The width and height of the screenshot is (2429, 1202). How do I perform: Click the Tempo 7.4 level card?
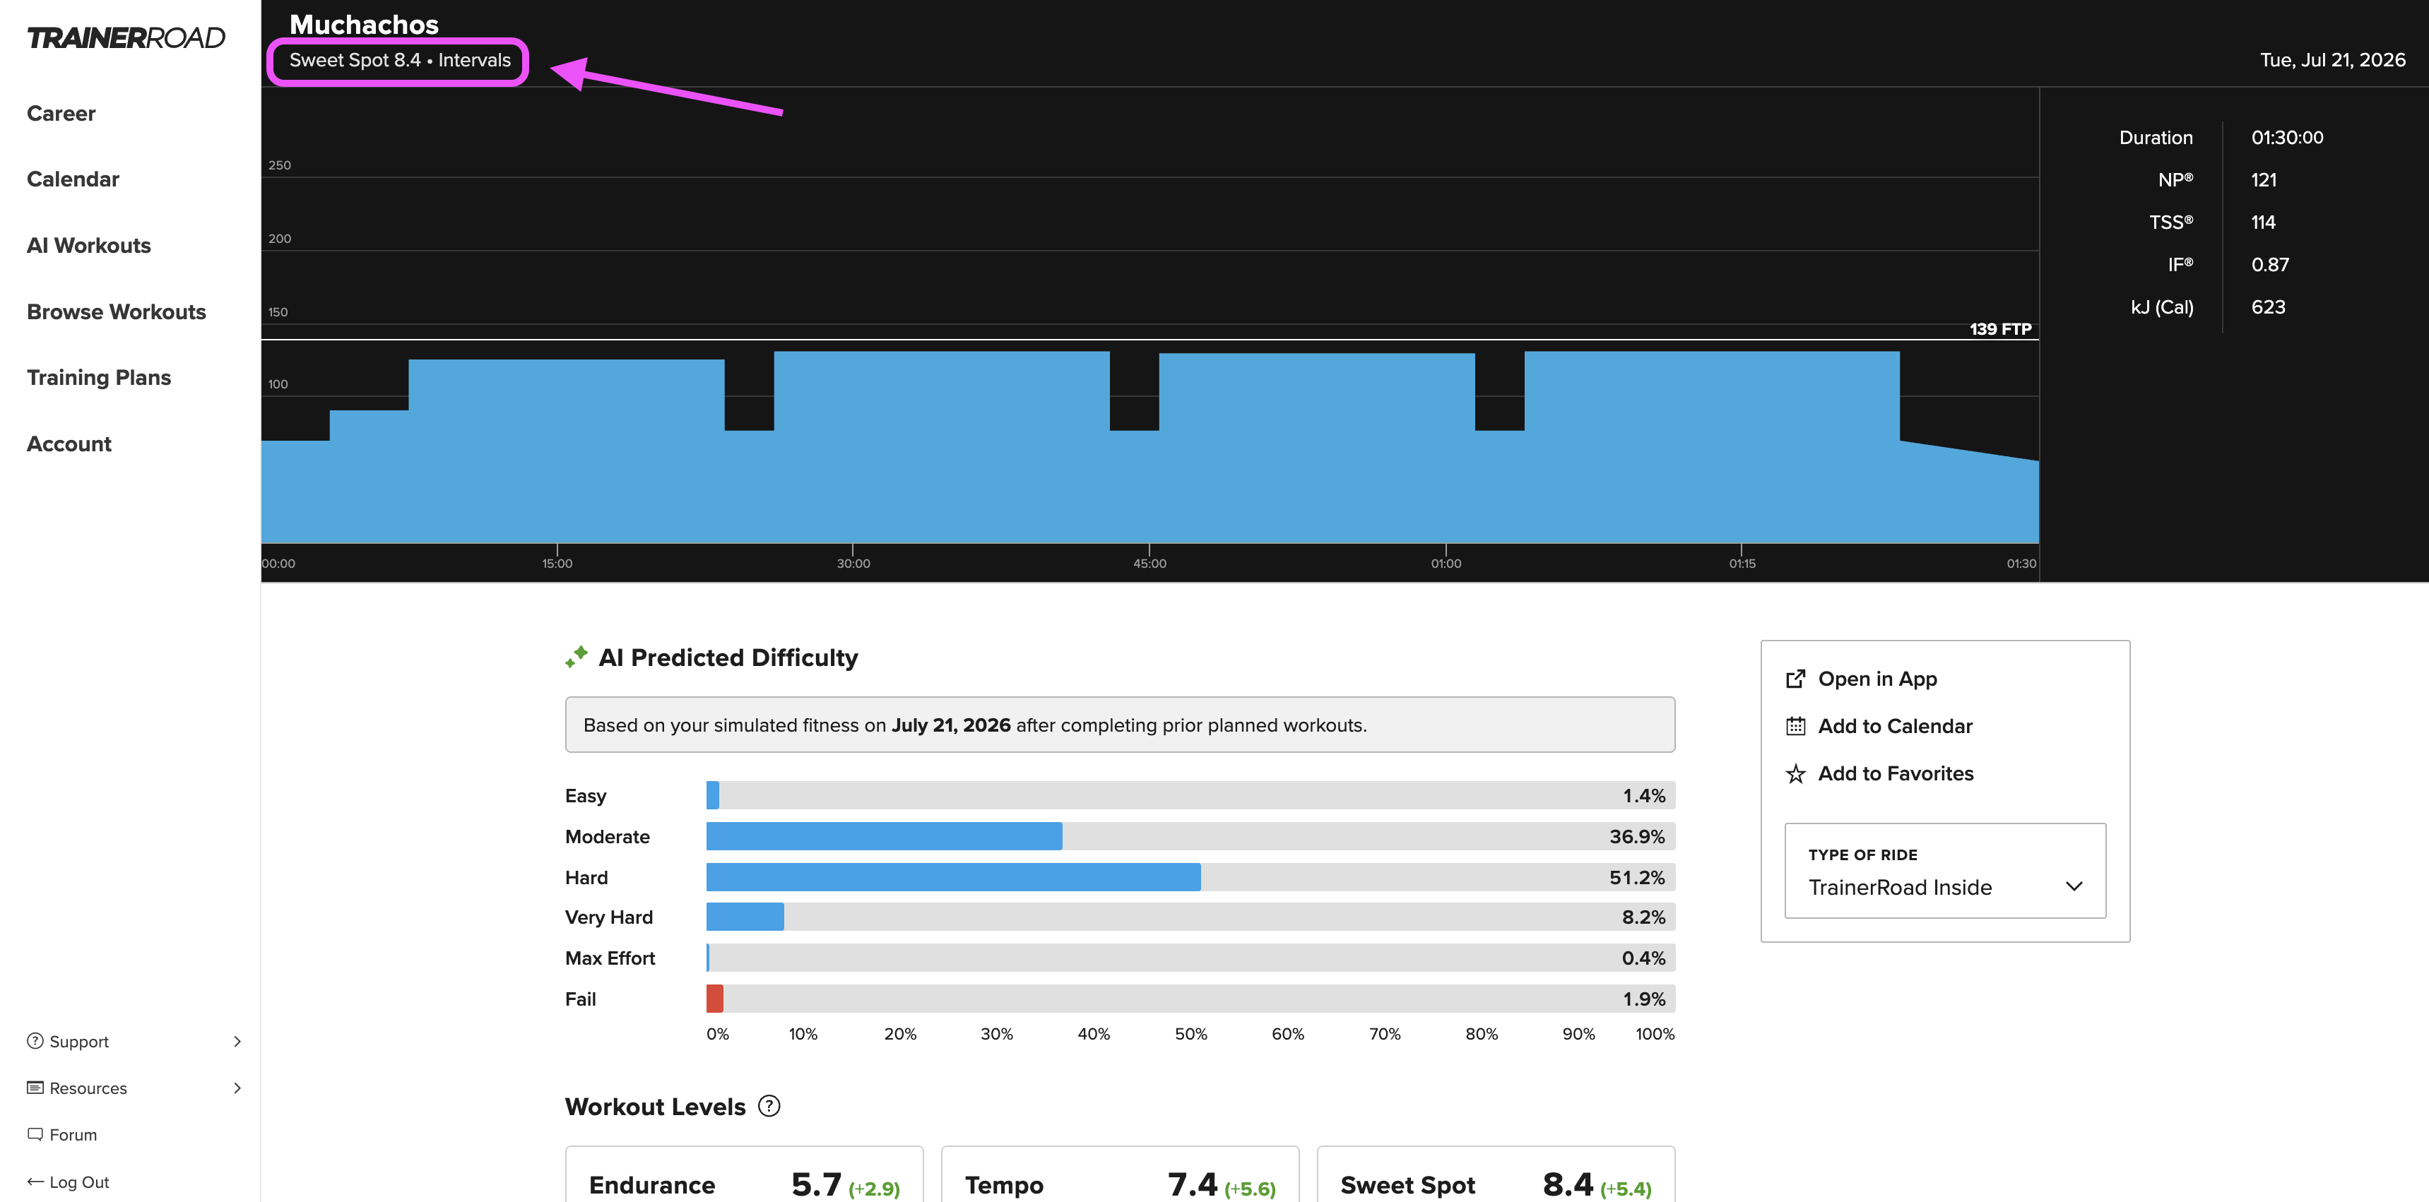click(1121, 1174)
